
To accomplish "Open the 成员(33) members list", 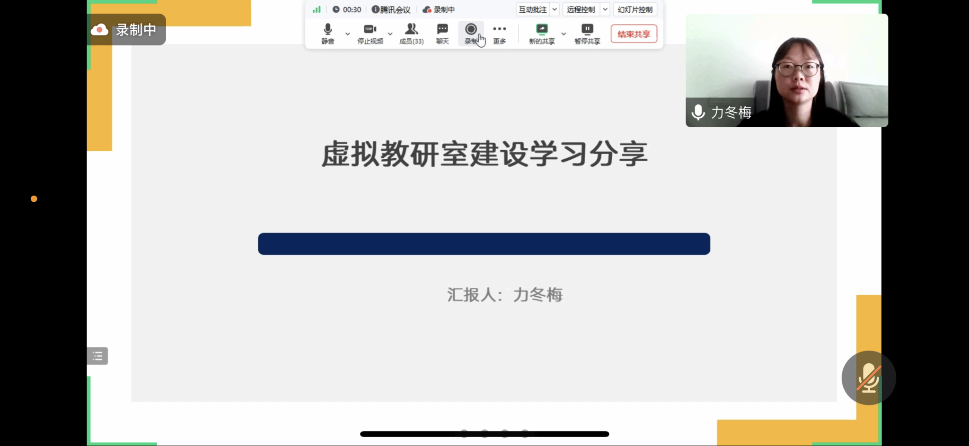I will [411, 34].
